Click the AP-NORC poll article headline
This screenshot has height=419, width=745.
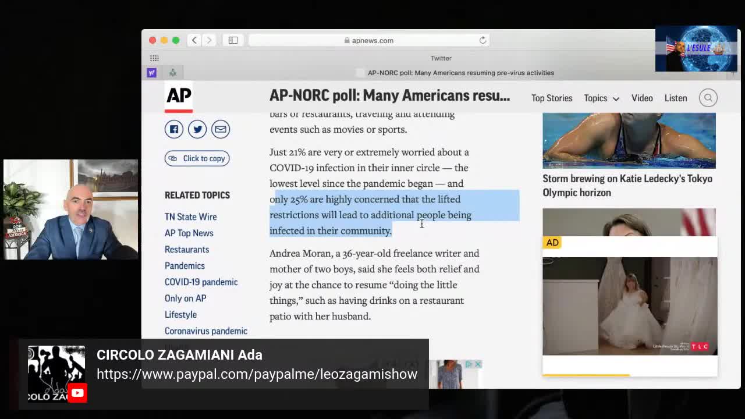(x=389, y=95)
